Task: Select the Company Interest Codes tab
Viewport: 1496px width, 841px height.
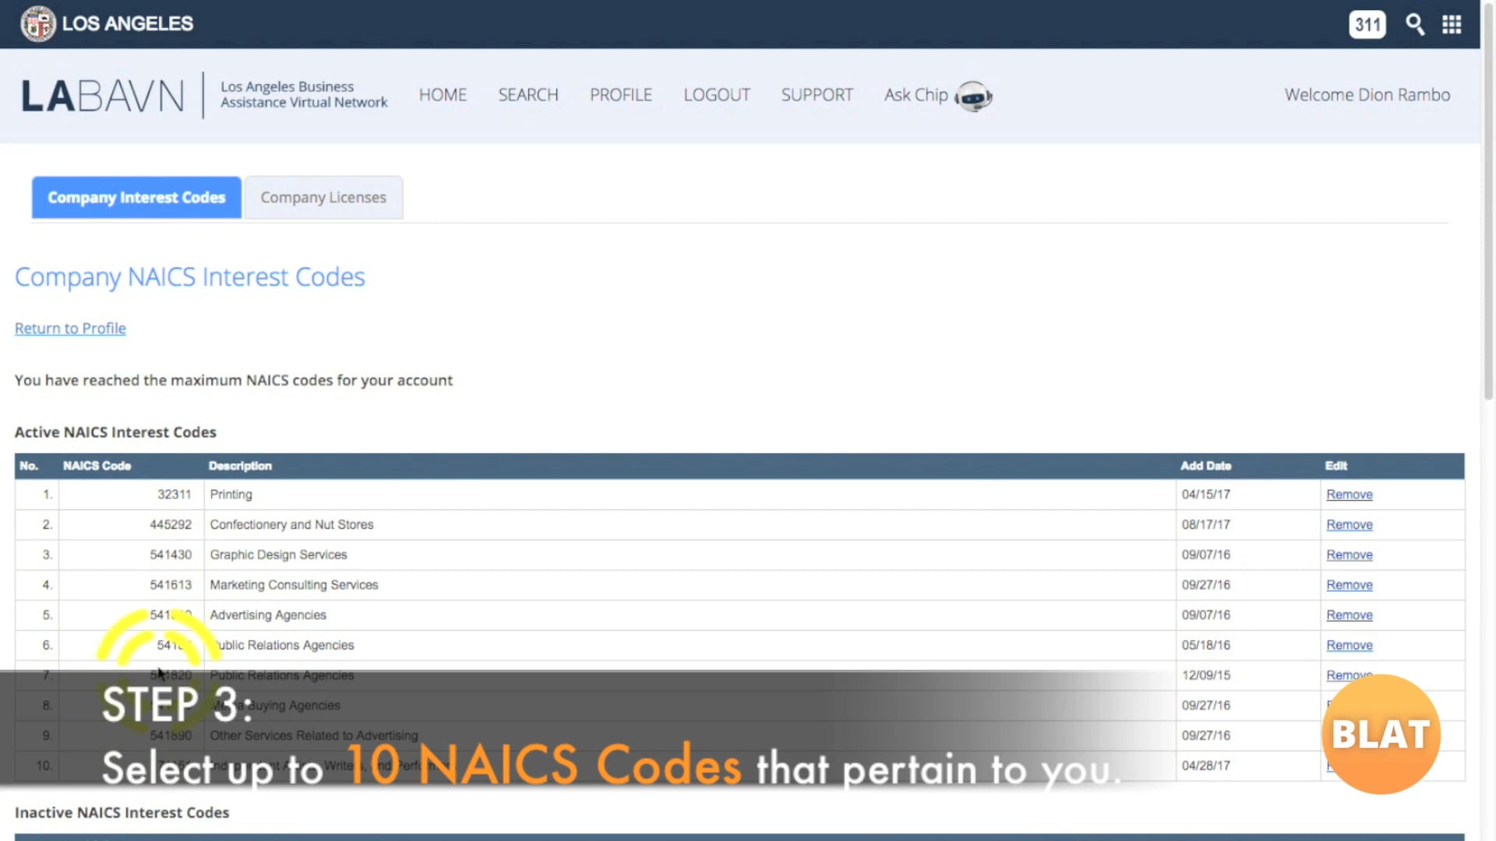Action: coord(136,198)
